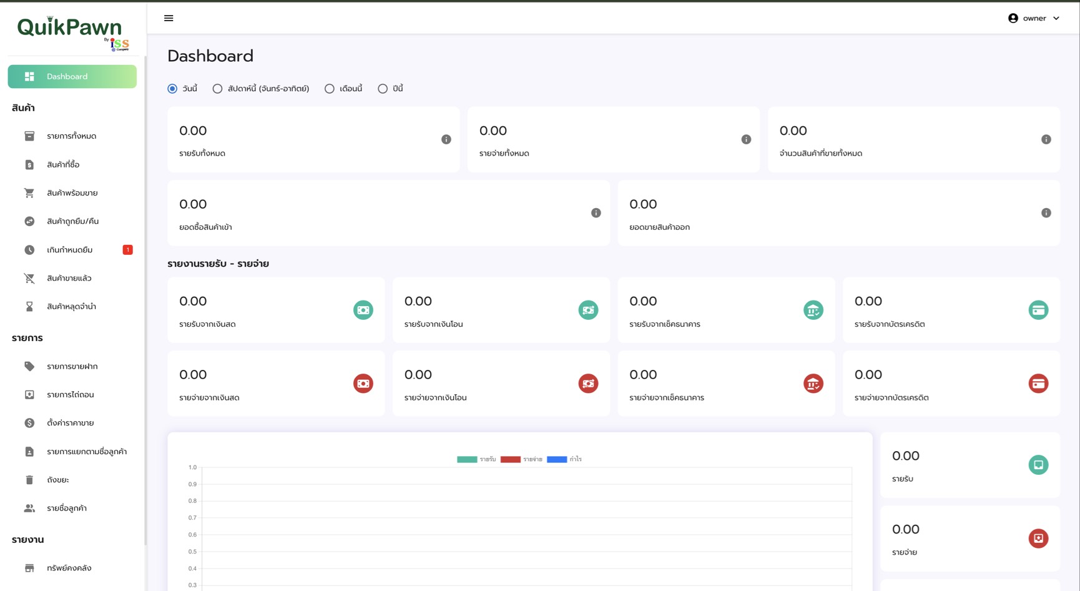The height and width of the screenshot is (591, 1080).
Task: Click info icon on รายรับทั้งหมด card
Action: click(x=446, y=139)
